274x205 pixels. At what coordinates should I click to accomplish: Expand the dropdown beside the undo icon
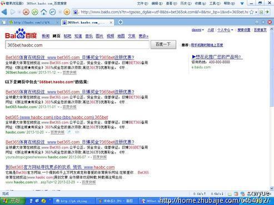(x=60, y=12)
